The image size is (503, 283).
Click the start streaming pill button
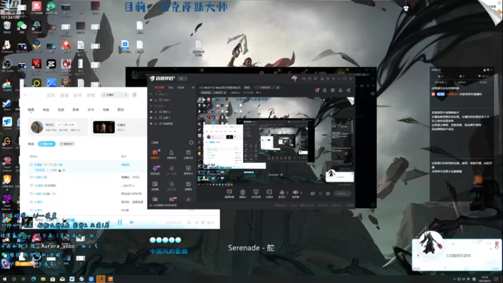click(x=342, y=194)
